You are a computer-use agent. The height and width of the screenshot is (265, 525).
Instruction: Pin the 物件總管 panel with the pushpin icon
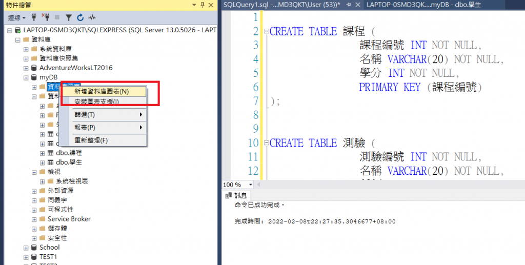coord(202,5)
